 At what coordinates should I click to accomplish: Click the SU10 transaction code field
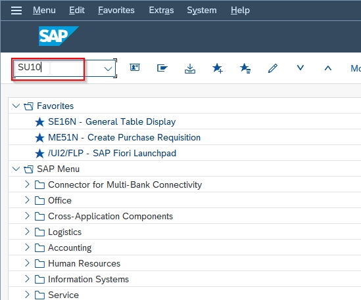(x=64, y=68)
